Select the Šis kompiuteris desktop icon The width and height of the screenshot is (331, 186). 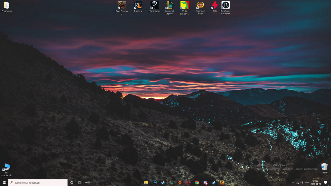pyautogui.click(x=6, y=167)
